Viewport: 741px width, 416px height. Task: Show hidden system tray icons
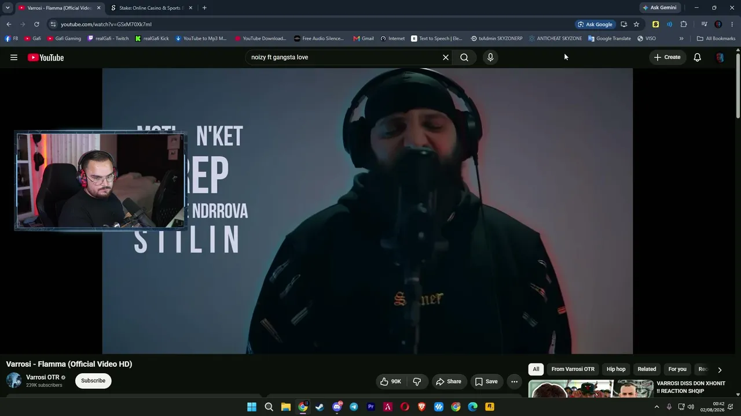(656, 407)
